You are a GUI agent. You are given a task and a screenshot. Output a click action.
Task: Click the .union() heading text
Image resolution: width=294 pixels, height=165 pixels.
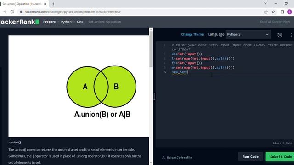tap(15, 143)
